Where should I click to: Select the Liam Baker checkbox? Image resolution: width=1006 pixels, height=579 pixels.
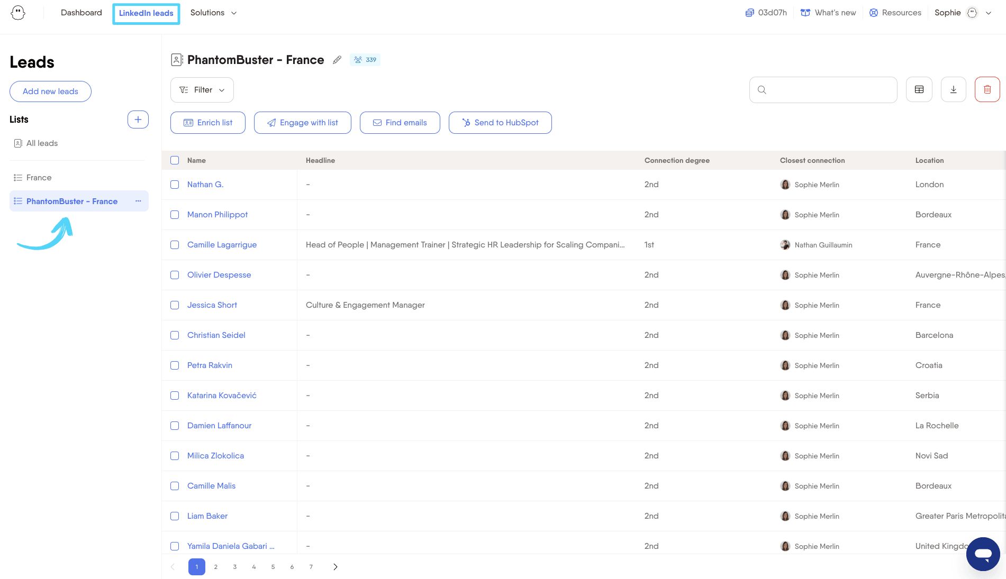(175, 516)
